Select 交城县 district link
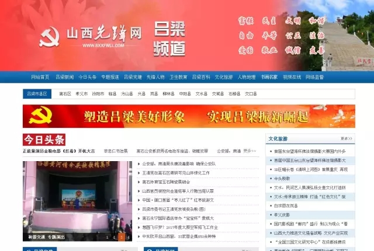Image resolution: width=374 pixels, height=251 pixels. (218, 94)
